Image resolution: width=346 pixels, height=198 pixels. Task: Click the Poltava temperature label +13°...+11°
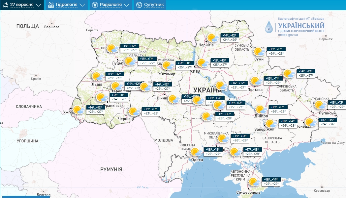coord(273,79)
